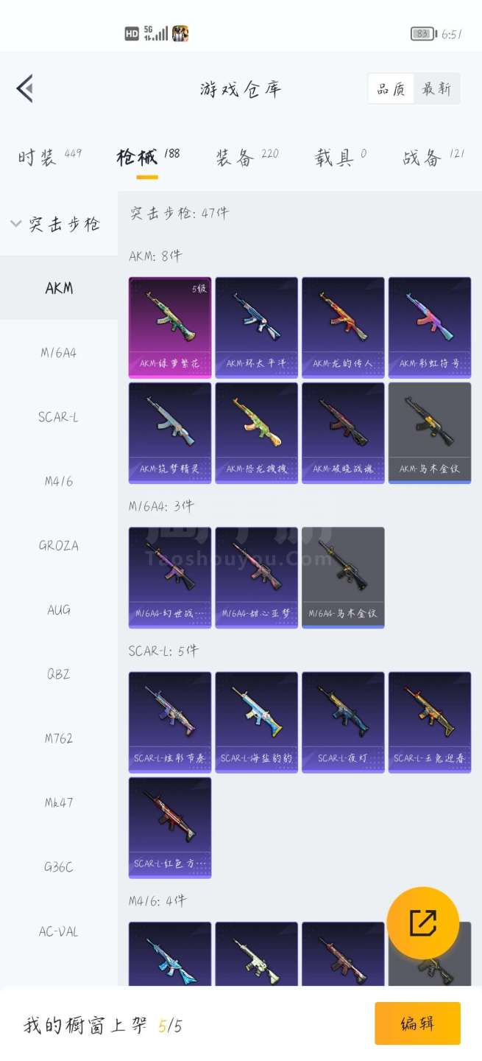Select the SCAR-L-海盐豹豹 skin card
This screenshot has width=482, height=1061.
257,722
